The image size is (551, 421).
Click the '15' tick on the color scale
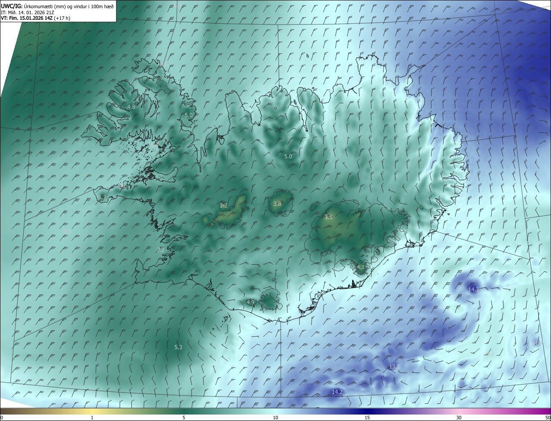pyautogui.click(x=367, y=418)
